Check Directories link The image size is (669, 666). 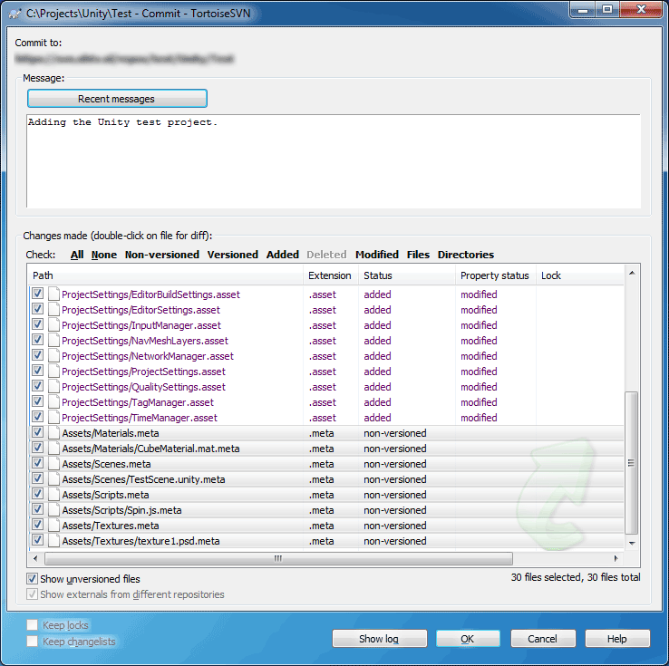pos(465,255)
